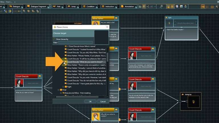Select Count Dracula "As you wish. However" row

coord(85,77)
